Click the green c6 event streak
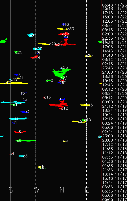Viewport: 127px width, 201px height. point(25,141)
